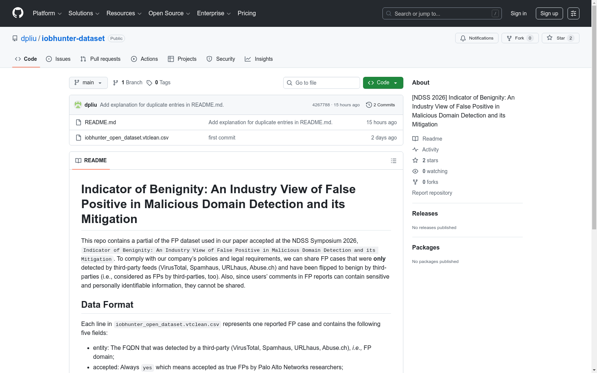The width and height of the screenshot is (597, 373).
Task: Open the README outline menu icon
Action: pyautogui.click(x=393, y=161)
